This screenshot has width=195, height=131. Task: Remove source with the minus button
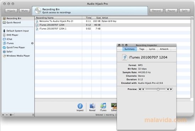click(x=7, y=115)
